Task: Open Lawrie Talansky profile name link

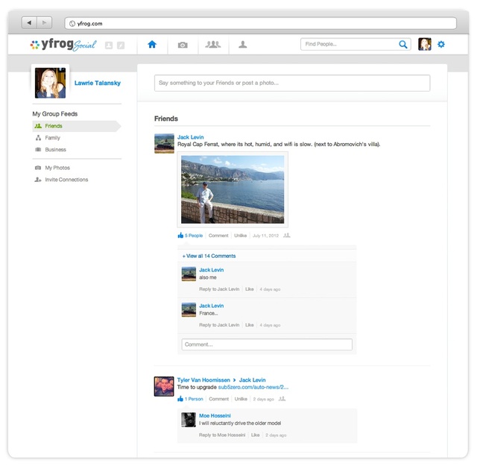Action: [98, 83]
